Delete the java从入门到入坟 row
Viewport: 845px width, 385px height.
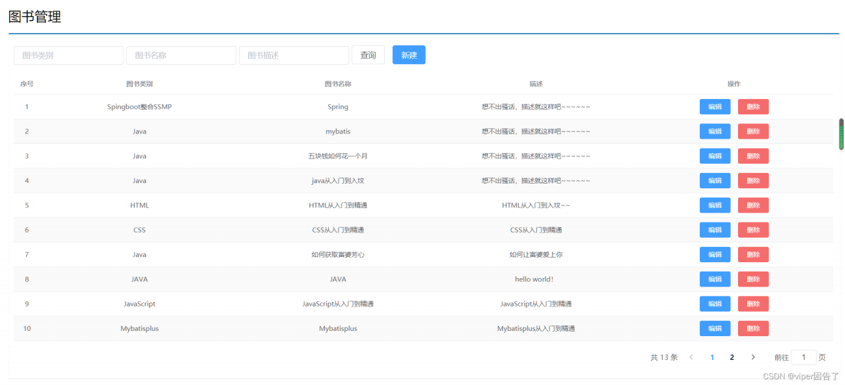click(x=753, y=181)
